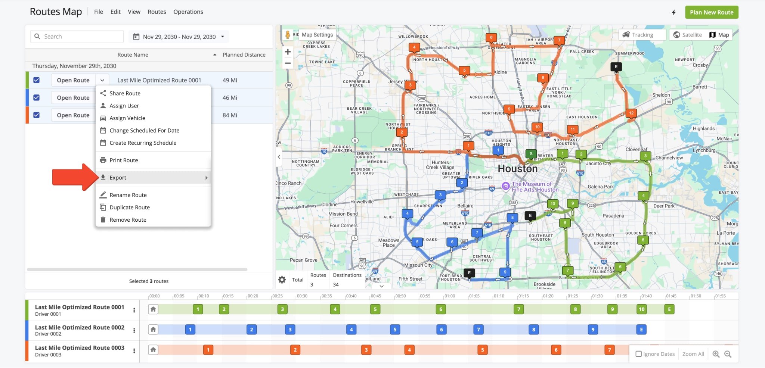Sort by Route Name column arrow
This screenshot has height=368, width=765.
215,55
